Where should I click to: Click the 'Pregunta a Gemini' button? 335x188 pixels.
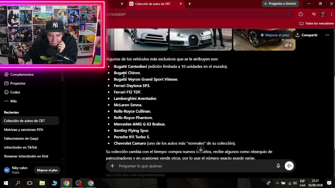point(280,4)
